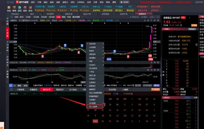Click the B buy marker near 5.10
Image resolution: width=204 pixels, height=129 pixels.
click(42, 56)
